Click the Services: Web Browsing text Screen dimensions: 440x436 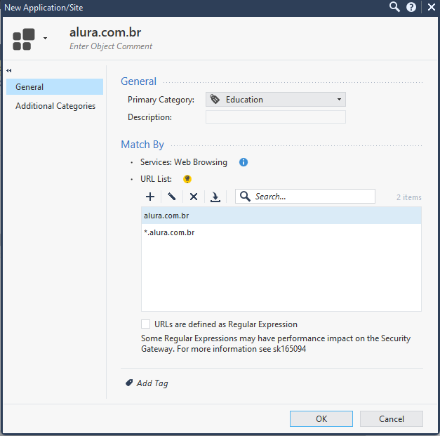tap(184, 162)
